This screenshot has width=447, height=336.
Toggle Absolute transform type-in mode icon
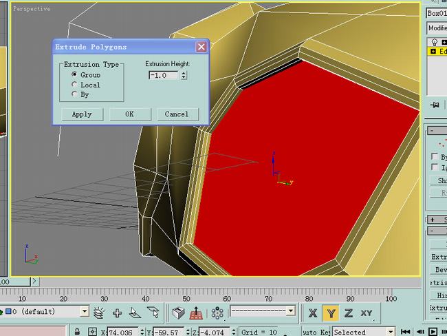92,332
